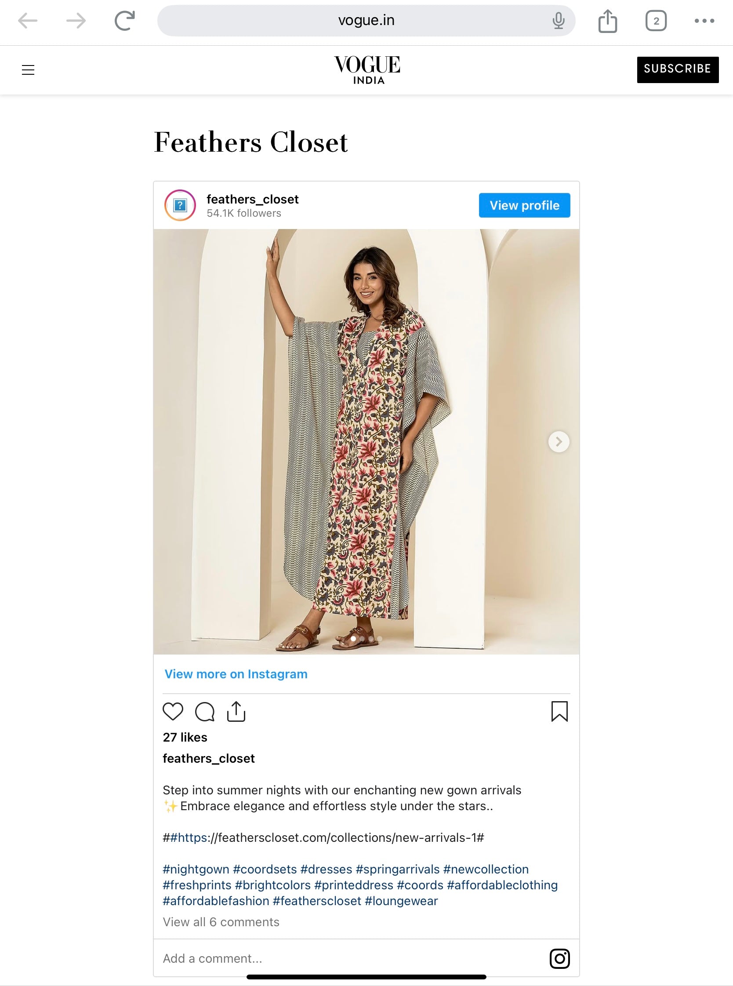733x986 pixels.
Task: Reload the vogue.in page
Action: point(125,21)
